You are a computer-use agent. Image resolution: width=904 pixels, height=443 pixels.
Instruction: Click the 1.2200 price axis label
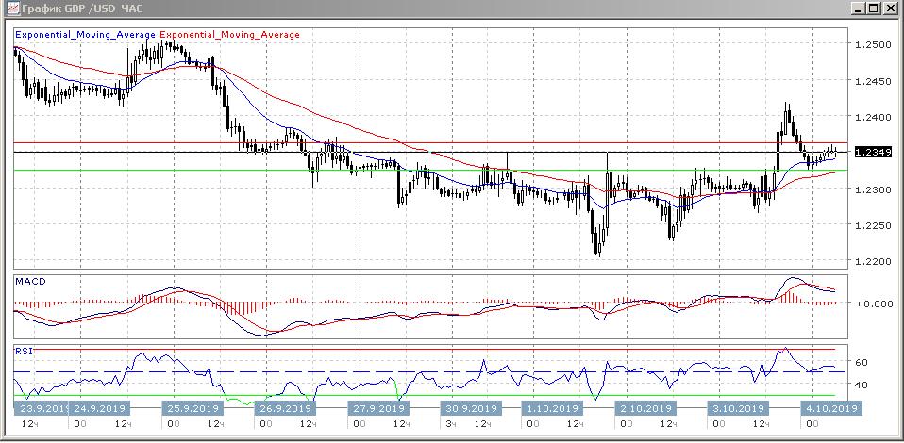872,261
